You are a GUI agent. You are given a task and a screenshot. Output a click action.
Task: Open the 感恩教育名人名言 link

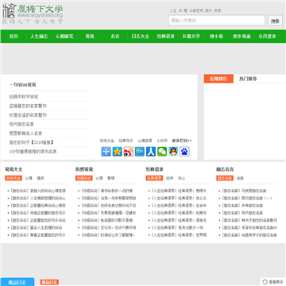coord(25,133)
